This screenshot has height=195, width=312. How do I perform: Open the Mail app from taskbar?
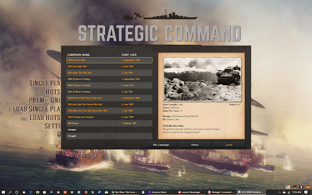point(106,192)
